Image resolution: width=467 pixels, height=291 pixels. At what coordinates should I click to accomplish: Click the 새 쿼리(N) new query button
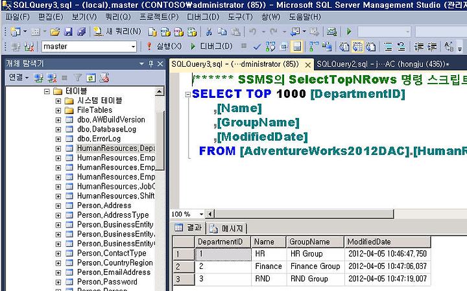(x=117, y=31)
